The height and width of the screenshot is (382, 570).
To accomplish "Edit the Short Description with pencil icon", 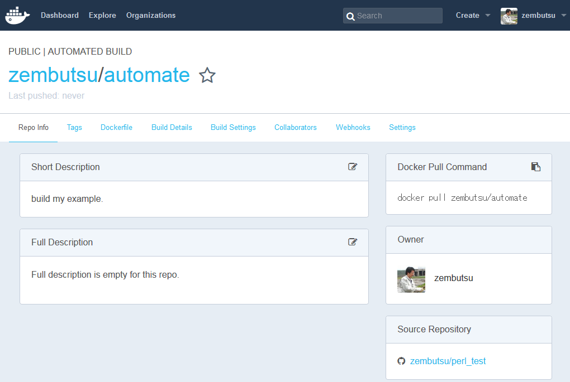I will (353, 167).
